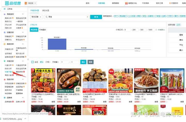186x122 pixels.
Task: Switch to the 精选车图 tab
Action: click(x=46, y=11)
